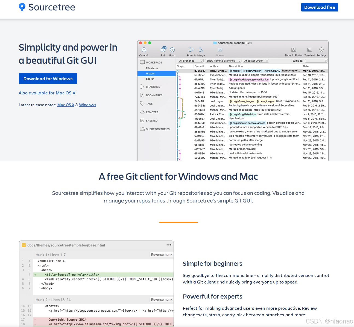
Task: Click the Pull icon with badge
Action: (163, 50)
